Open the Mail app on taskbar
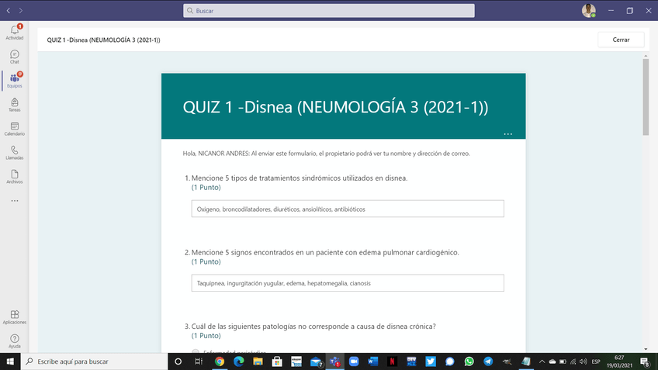The height and width of the screenshot is (370, 658). 316,361
